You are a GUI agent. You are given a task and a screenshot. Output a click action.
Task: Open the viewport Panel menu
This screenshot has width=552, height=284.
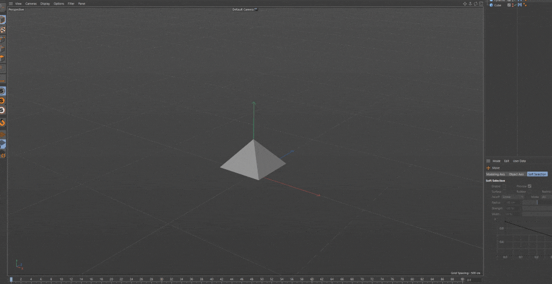tap(82, 3)
